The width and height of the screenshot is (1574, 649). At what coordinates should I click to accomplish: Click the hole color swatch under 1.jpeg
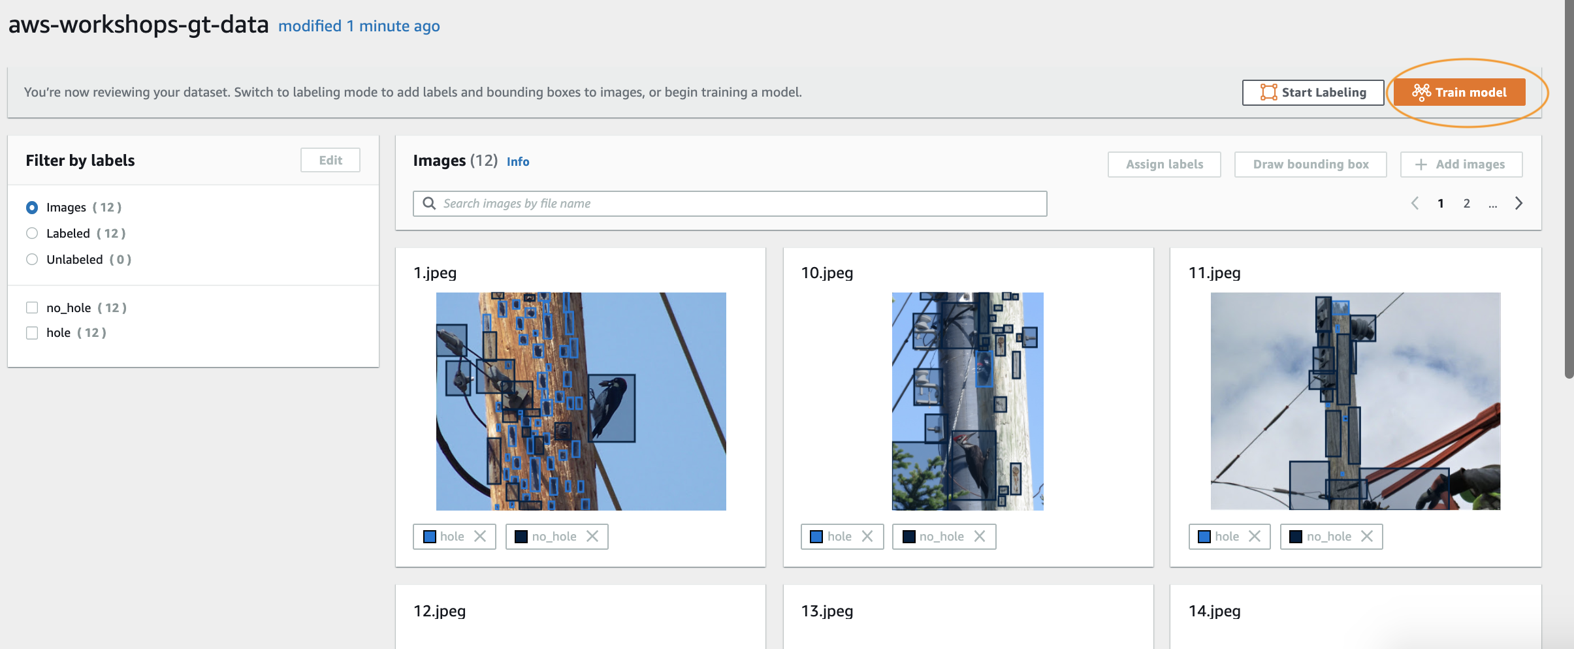coord(430,537)
